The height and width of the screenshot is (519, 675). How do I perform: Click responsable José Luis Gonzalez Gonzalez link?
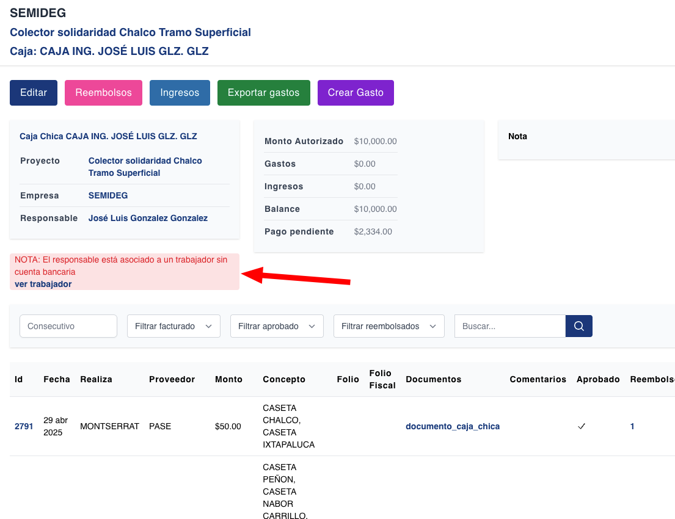(148, 218)
